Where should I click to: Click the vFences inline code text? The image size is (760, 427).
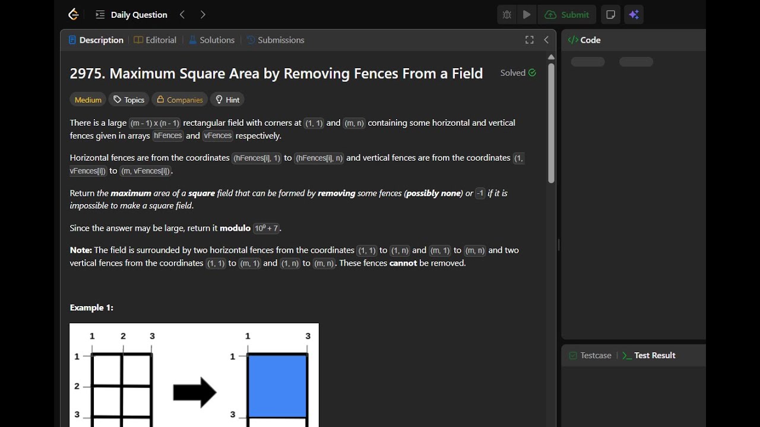tap(218, 136)
